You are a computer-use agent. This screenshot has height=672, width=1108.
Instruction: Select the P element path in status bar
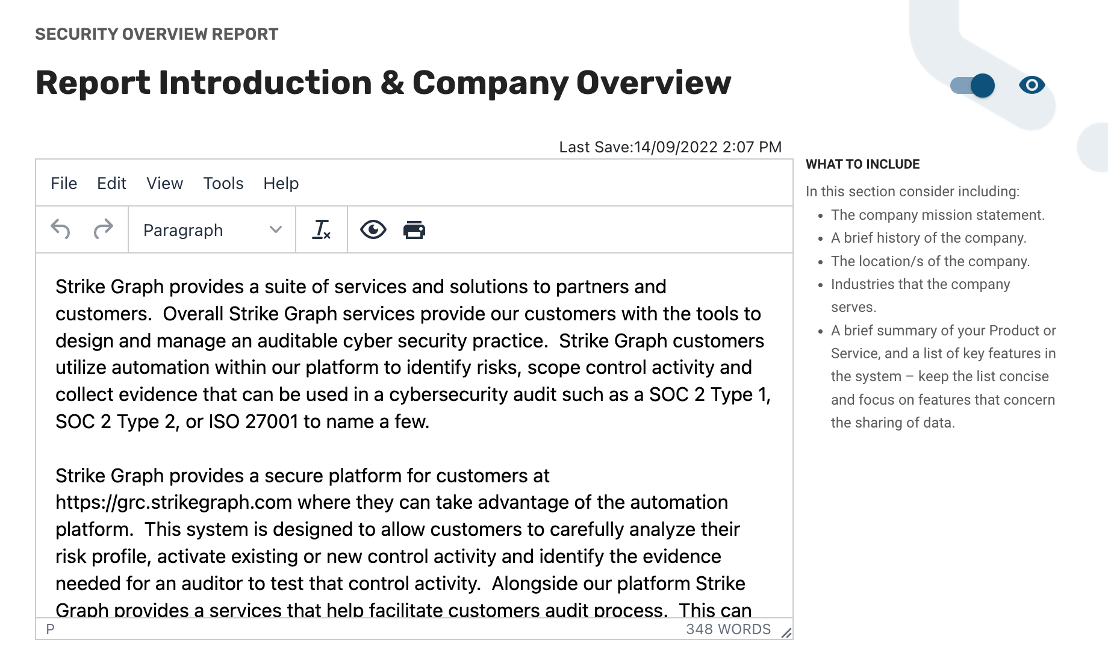[51, 629]
